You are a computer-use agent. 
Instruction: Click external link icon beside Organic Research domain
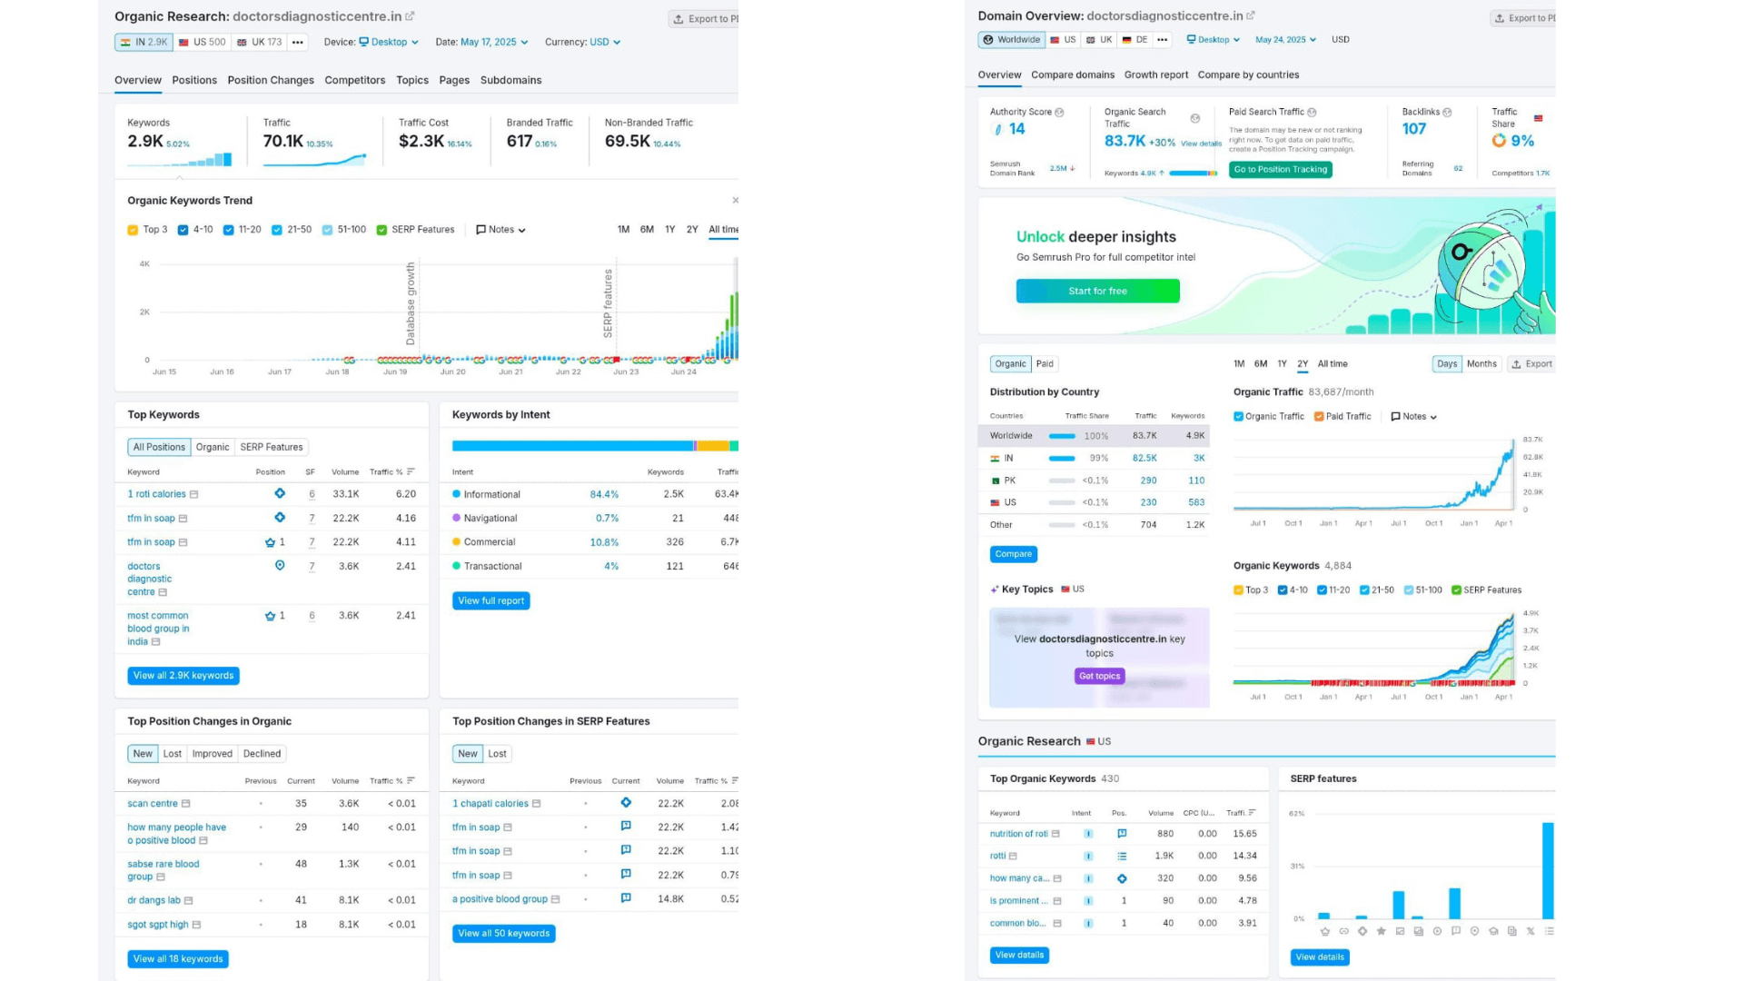pyautogui.click(x=410, y=16)
